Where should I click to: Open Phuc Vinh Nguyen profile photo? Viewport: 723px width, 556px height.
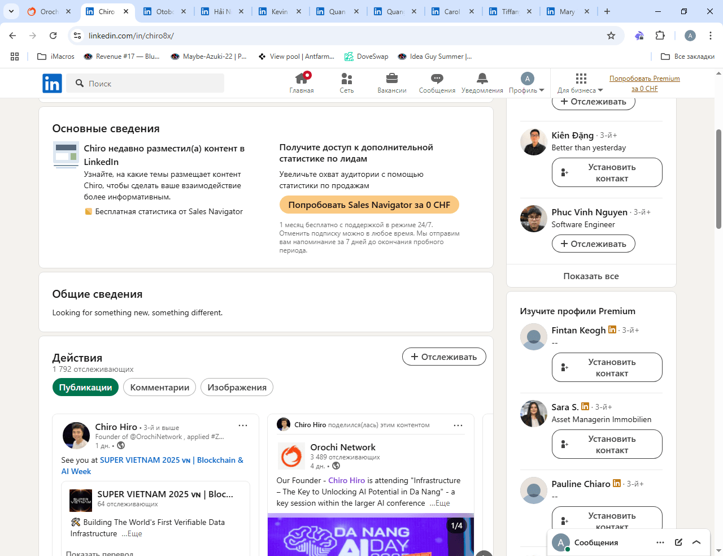[533, 219]
